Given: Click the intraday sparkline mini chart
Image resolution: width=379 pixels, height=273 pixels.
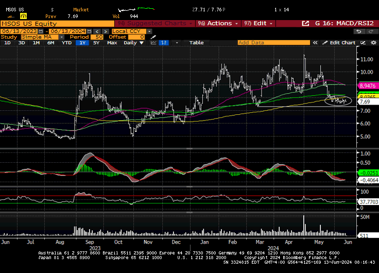Looking at the screenshot, I should [x=136, y=10].
